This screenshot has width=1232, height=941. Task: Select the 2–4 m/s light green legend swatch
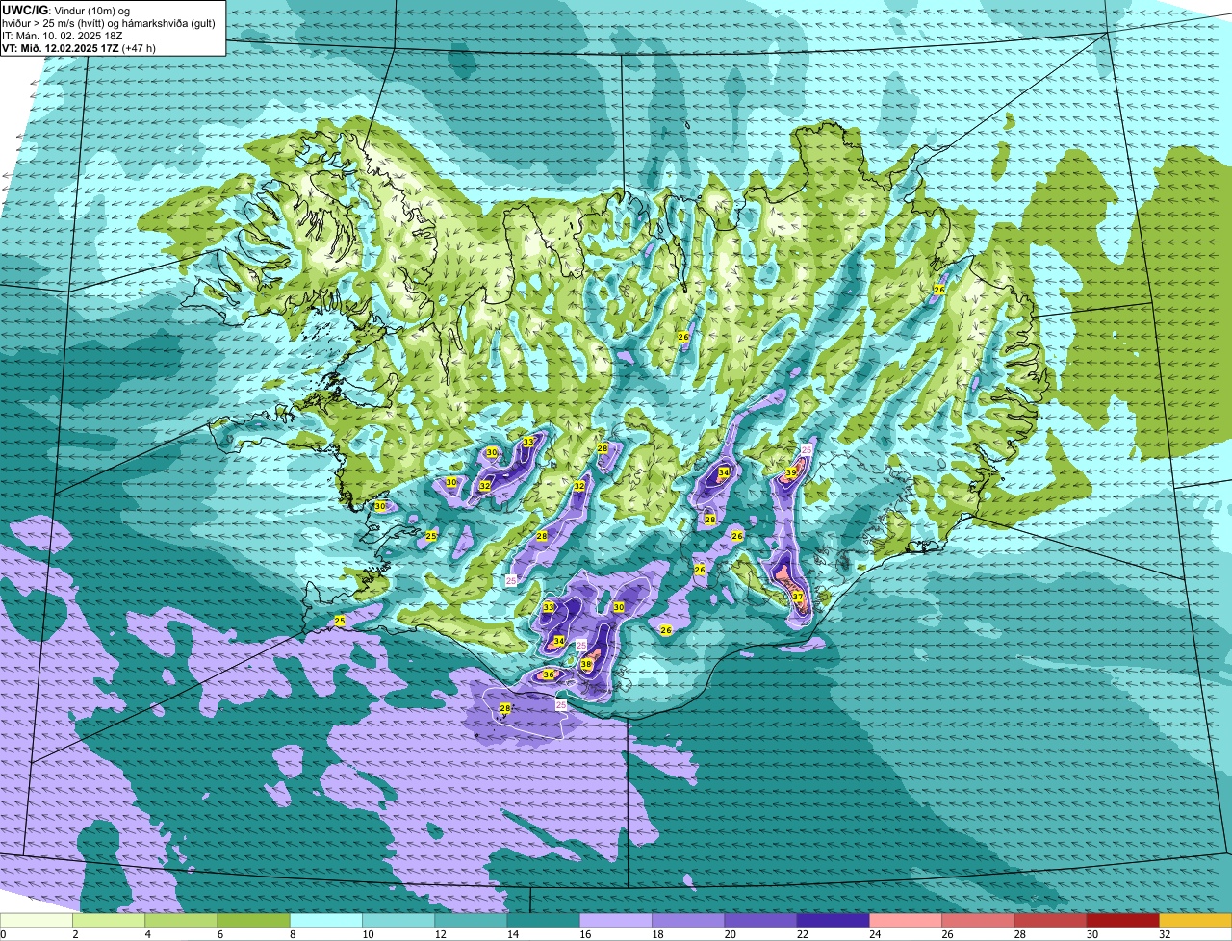click(x=109, y=920)
